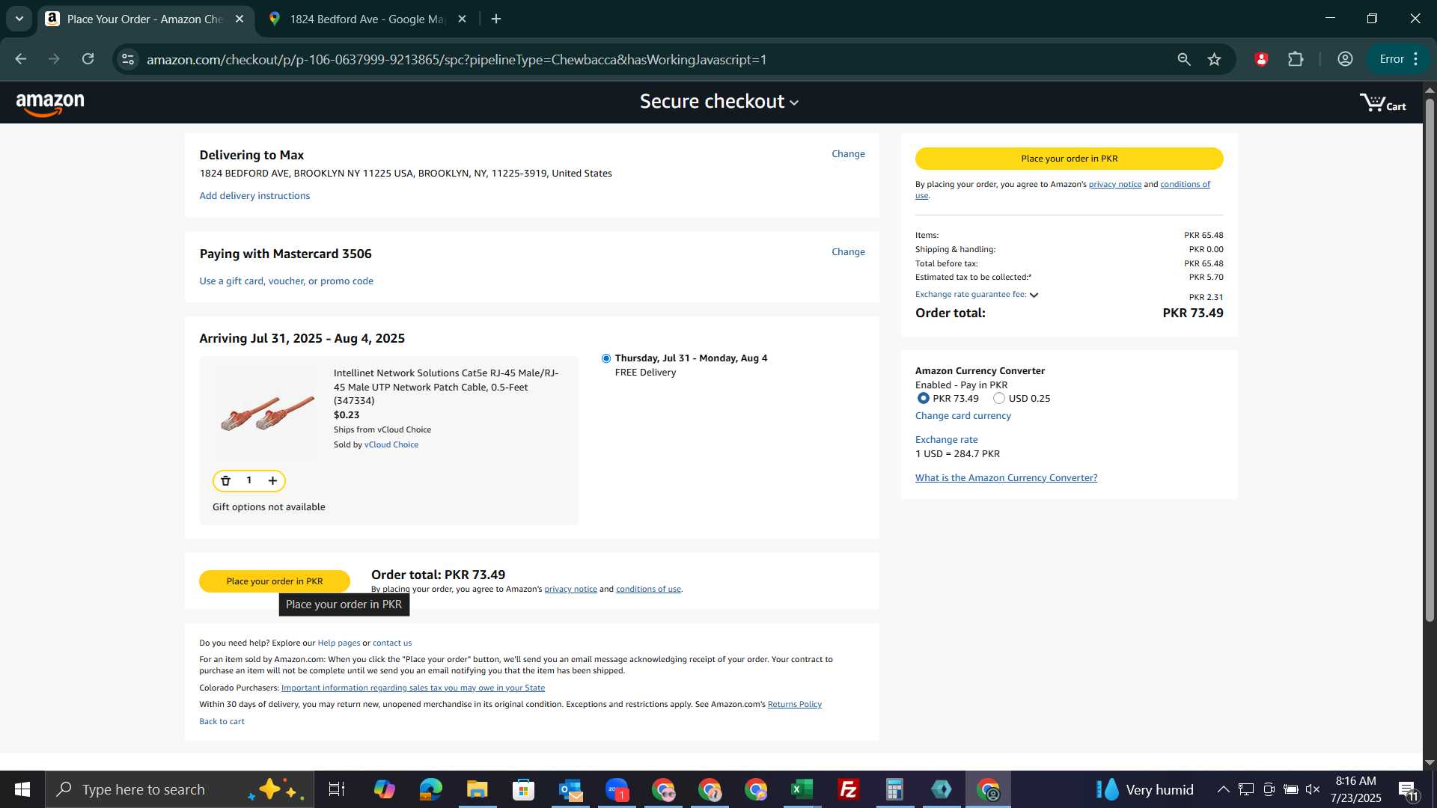Open What is the Amazon Currency Converter link

click(1006, 478)
